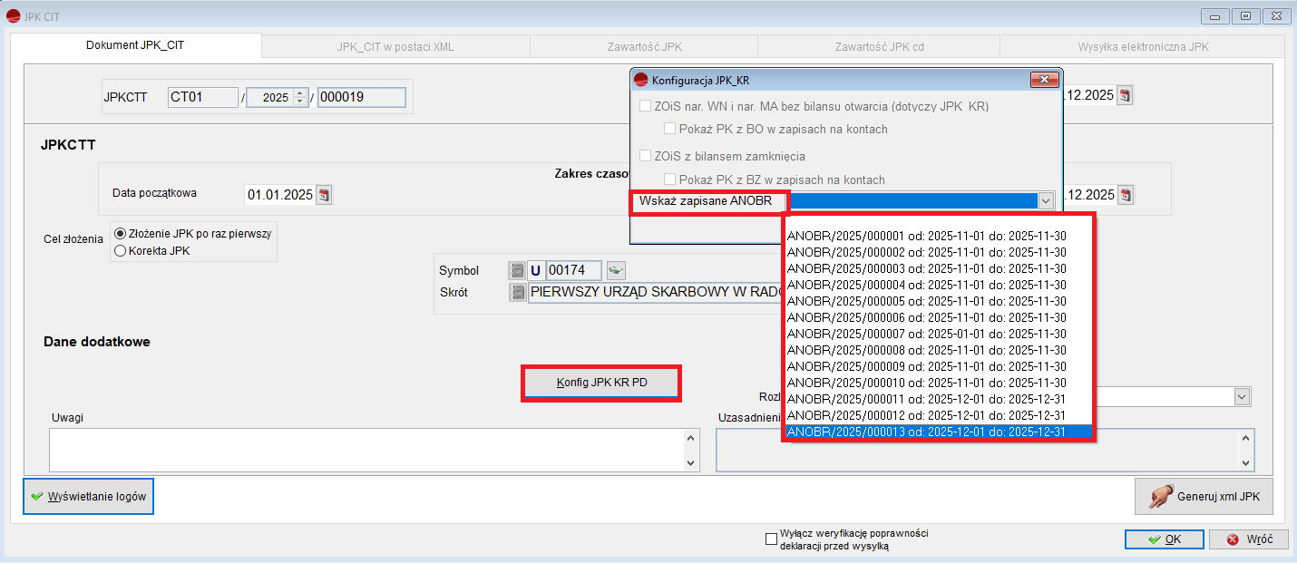Click calendar icon in the top-right date field
The width and height of the screenshot is (1297, 563).
(1125, 95)
